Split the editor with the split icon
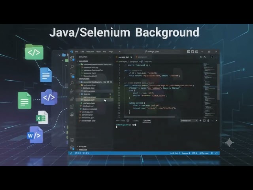Image resolution: width=253 pixels, height=190 pixels. click(212, 57)
